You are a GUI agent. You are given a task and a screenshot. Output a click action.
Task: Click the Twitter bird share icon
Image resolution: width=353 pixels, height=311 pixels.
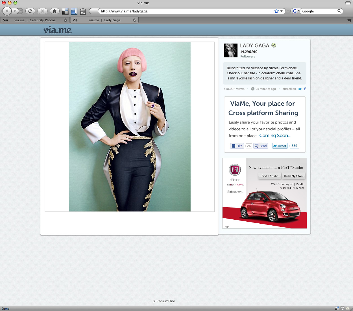point(300,89)
